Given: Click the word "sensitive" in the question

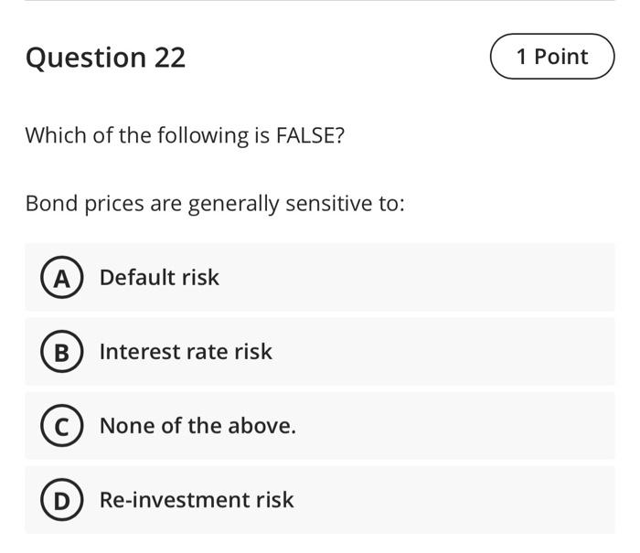Looking at the screenshot, I should [328, 203].
